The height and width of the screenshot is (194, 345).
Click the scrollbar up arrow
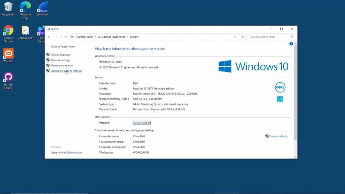click(x=295, y=43)
